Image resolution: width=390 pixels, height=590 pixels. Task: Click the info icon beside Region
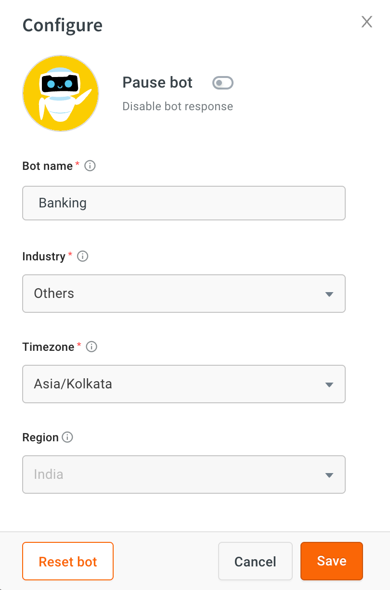pyautogui.click(x=68, y=437)
